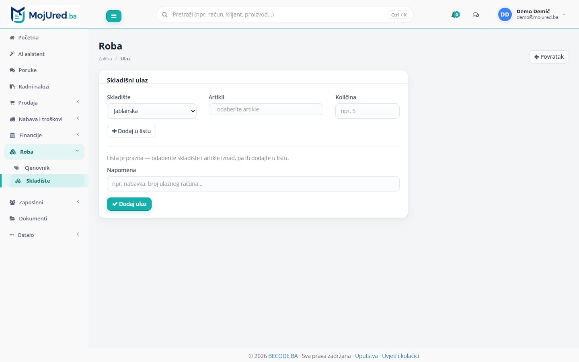The image size is (579, 362).
Task: Open the notifications bell icon
Action: click(455, 15)
